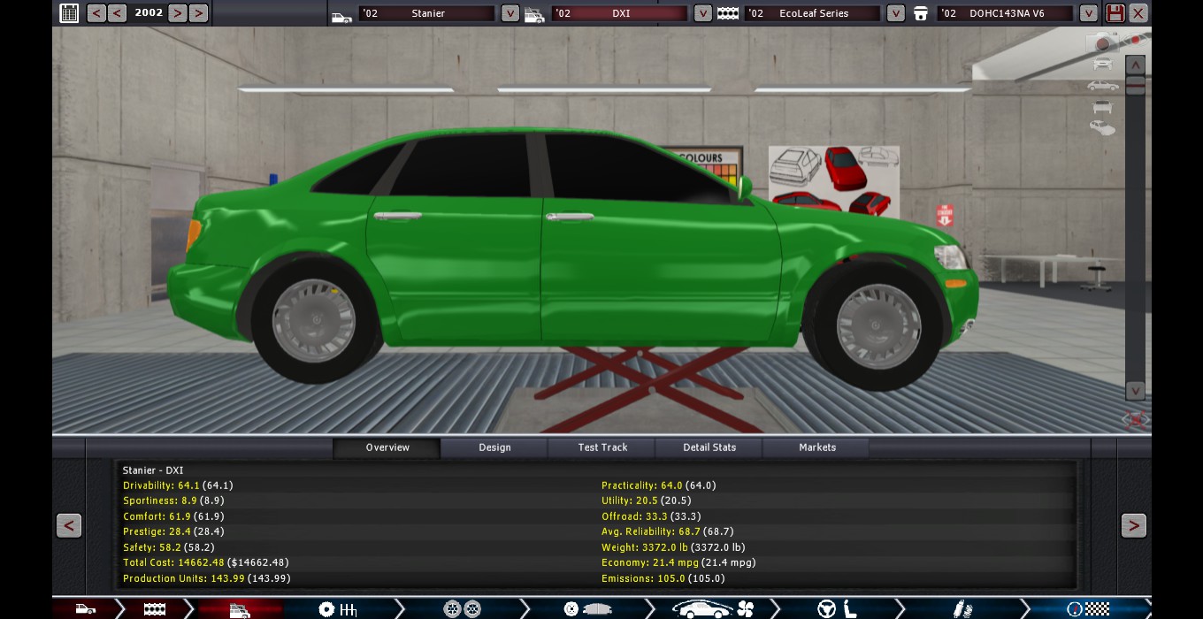
Task: Click the trim icon beside DXI
Action: (534, 15)
